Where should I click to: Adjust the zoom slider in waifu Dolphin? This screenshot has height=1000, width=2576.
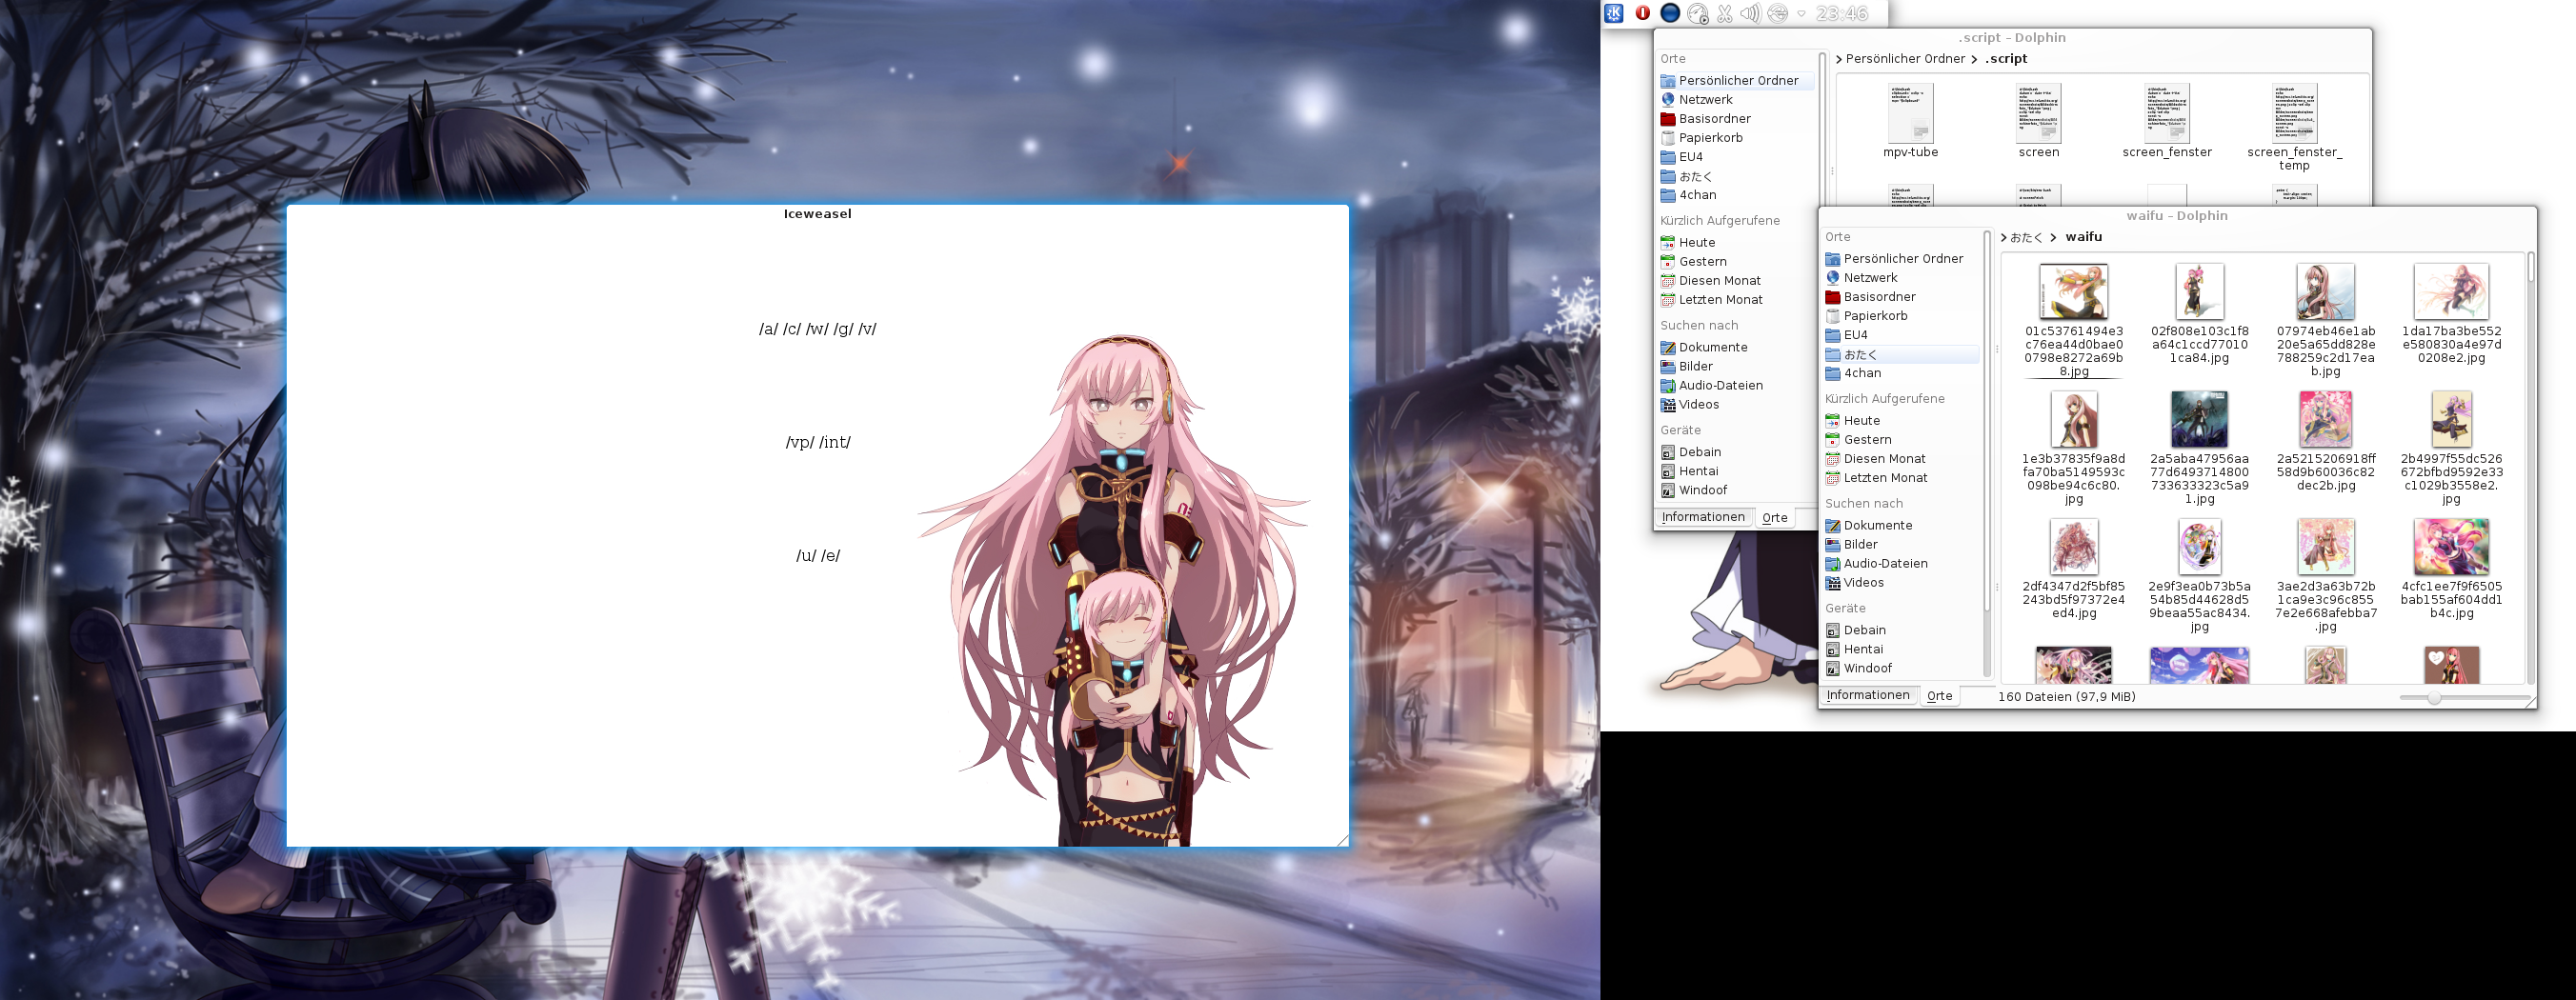[2464, 698]
